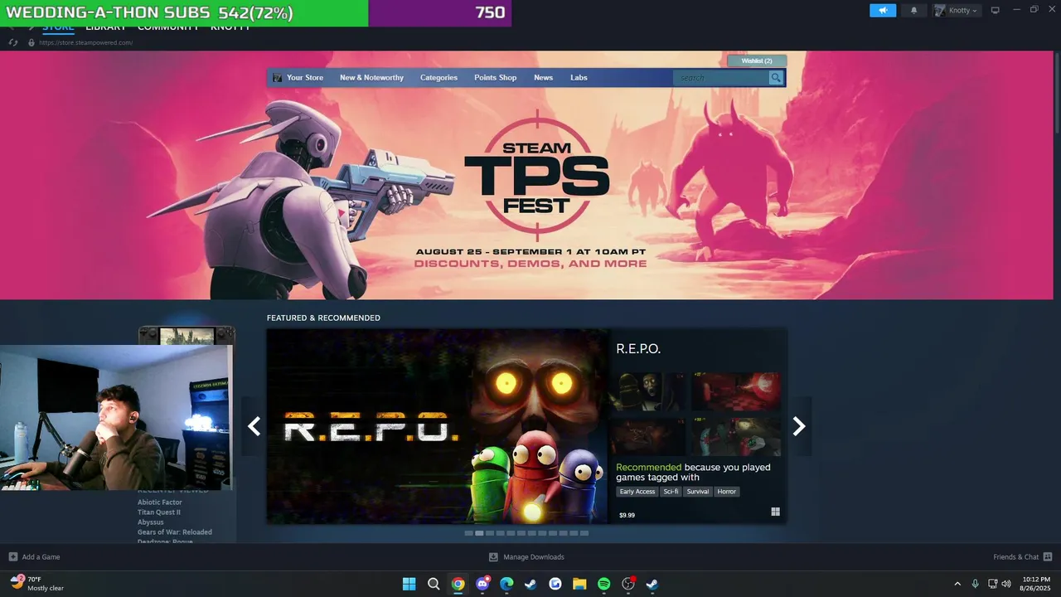The width and height of the screenshot is (1061, 597).
Task: Click the Survival tag
Action: click(x=698, y=492)
